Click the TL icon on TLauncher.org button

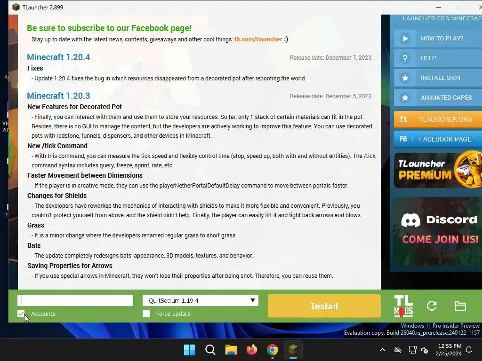[x=403, y=119]
